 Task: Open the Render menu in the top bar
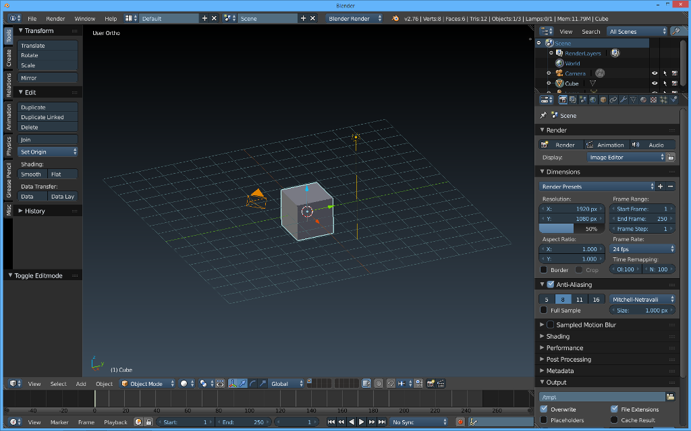coord(55,18)
